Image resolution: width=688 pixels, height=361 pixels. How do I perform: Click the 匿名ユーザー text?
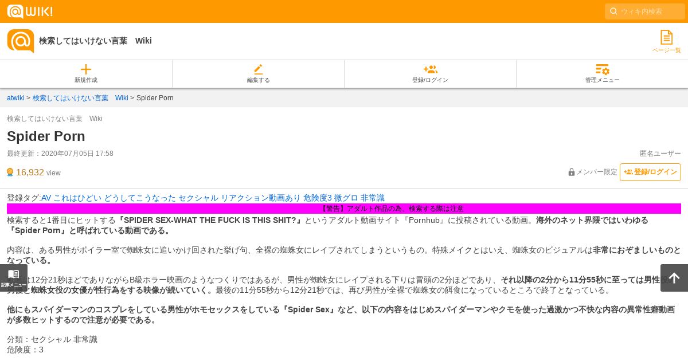(x=660, y=154)
